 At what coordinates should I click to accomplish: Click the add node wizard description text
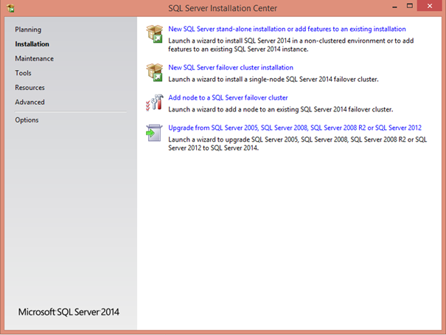coord(281,110)
